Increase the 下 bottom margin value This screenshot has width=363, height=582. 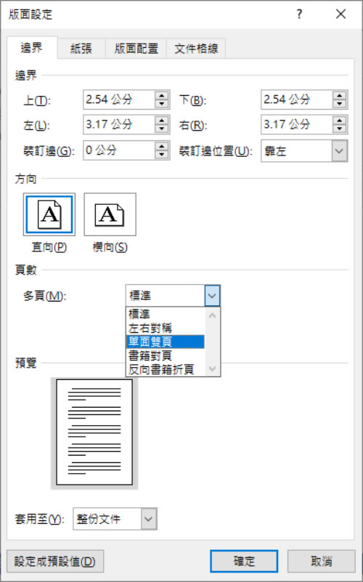tap(339, 95)
